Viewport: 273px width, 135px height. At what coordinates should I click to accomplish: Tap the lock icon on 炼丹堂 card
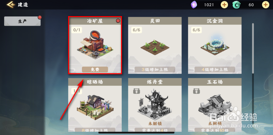137,91
